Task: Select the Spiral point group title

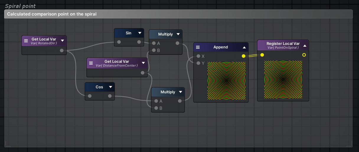Action: coord(20,6)
